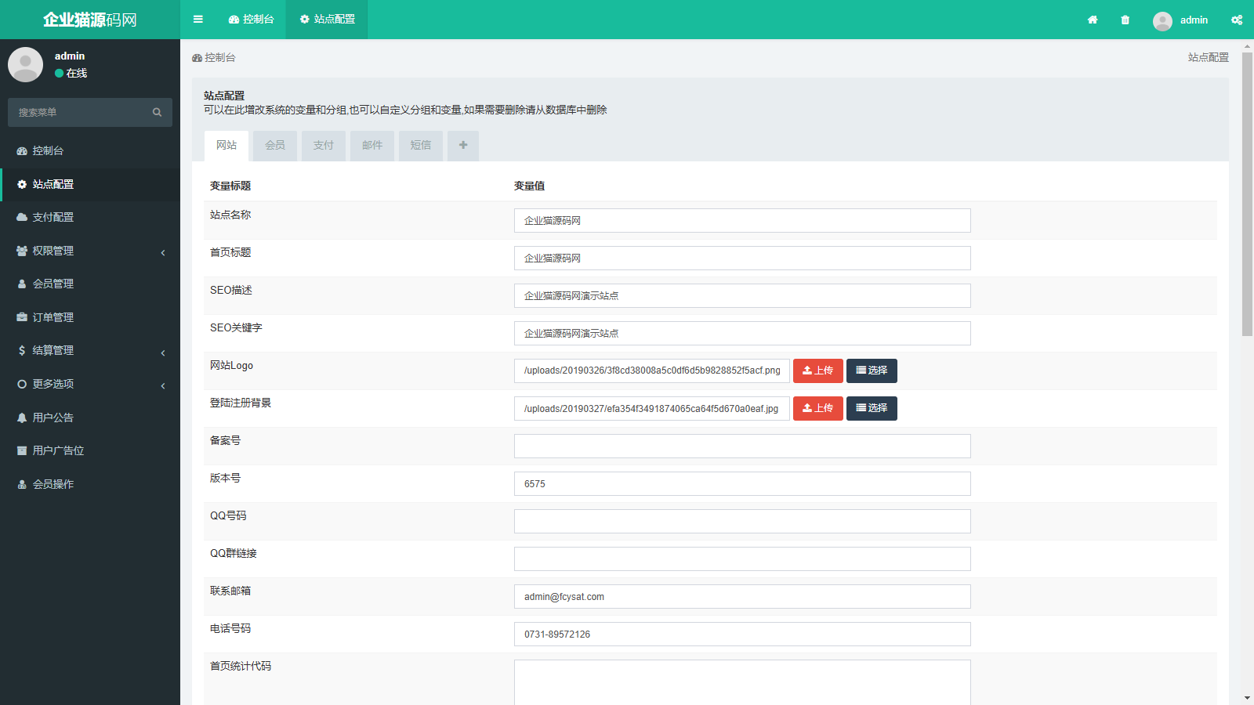Click the hamburger menu toggle icon
1254x705 pixels.
(x=198, y=20)
